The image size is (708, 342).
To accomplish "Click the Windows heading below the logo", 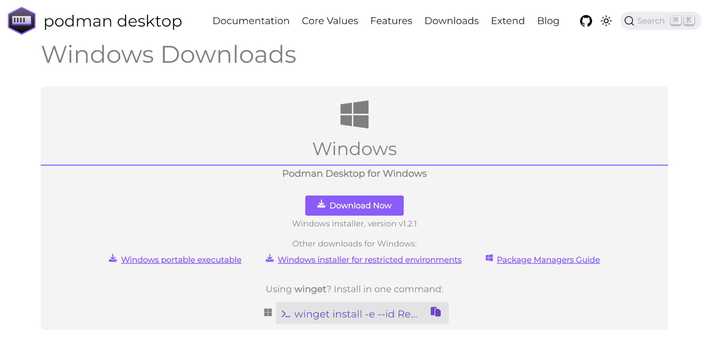I will [354, 149].
